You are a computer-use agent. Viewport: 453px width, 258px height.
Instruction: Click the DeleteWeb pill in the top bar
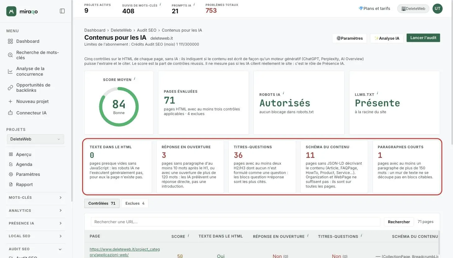(x=413, y=9)
